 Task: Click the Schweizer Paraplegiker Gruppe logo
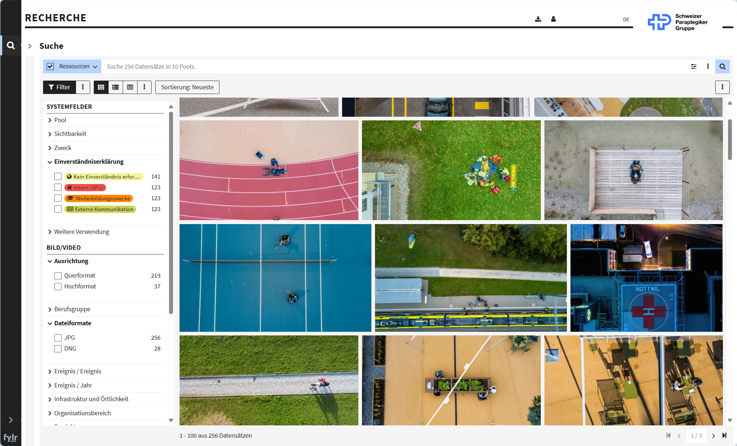pos(678,22)
